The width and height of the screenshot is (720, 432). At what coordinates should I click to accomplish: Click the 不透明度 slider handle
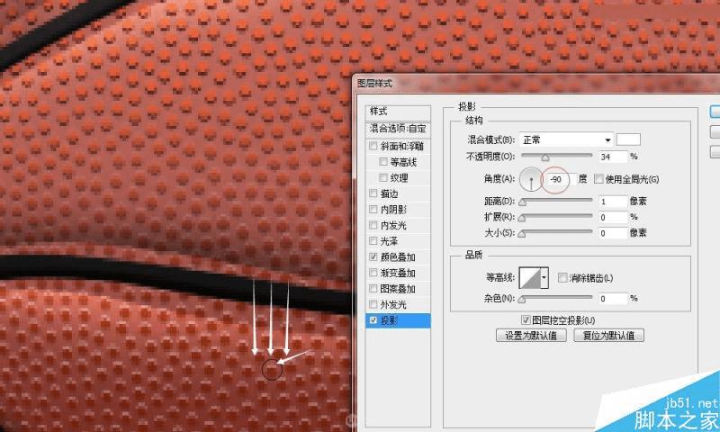[x=545, y=157]
